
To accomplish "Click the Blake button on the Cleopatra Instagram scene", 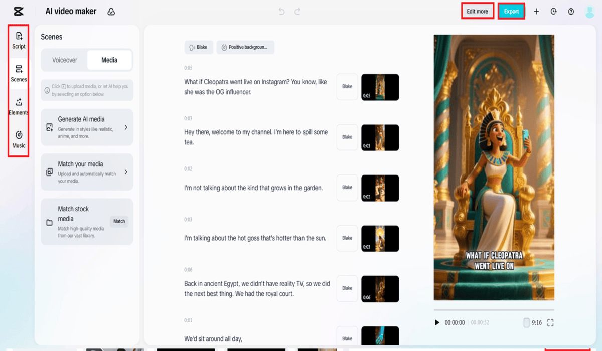I will point(347,87).
